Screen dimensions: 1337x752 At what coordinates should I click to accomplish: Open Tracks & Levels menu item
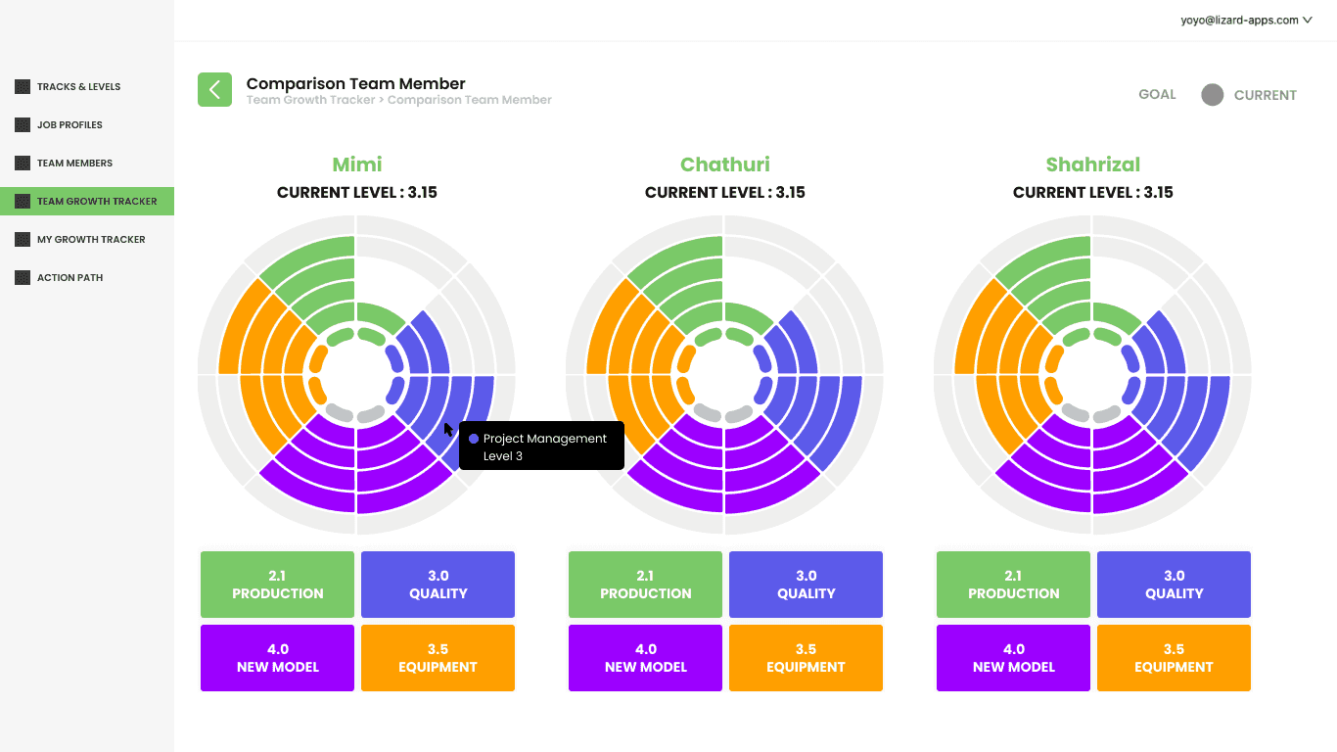[x=79, y=86]
